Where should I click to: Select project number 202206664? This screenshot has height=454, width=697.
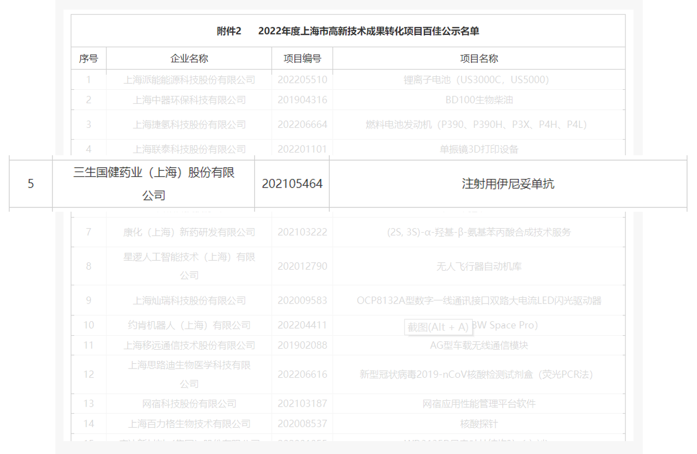tap(302, 125)
